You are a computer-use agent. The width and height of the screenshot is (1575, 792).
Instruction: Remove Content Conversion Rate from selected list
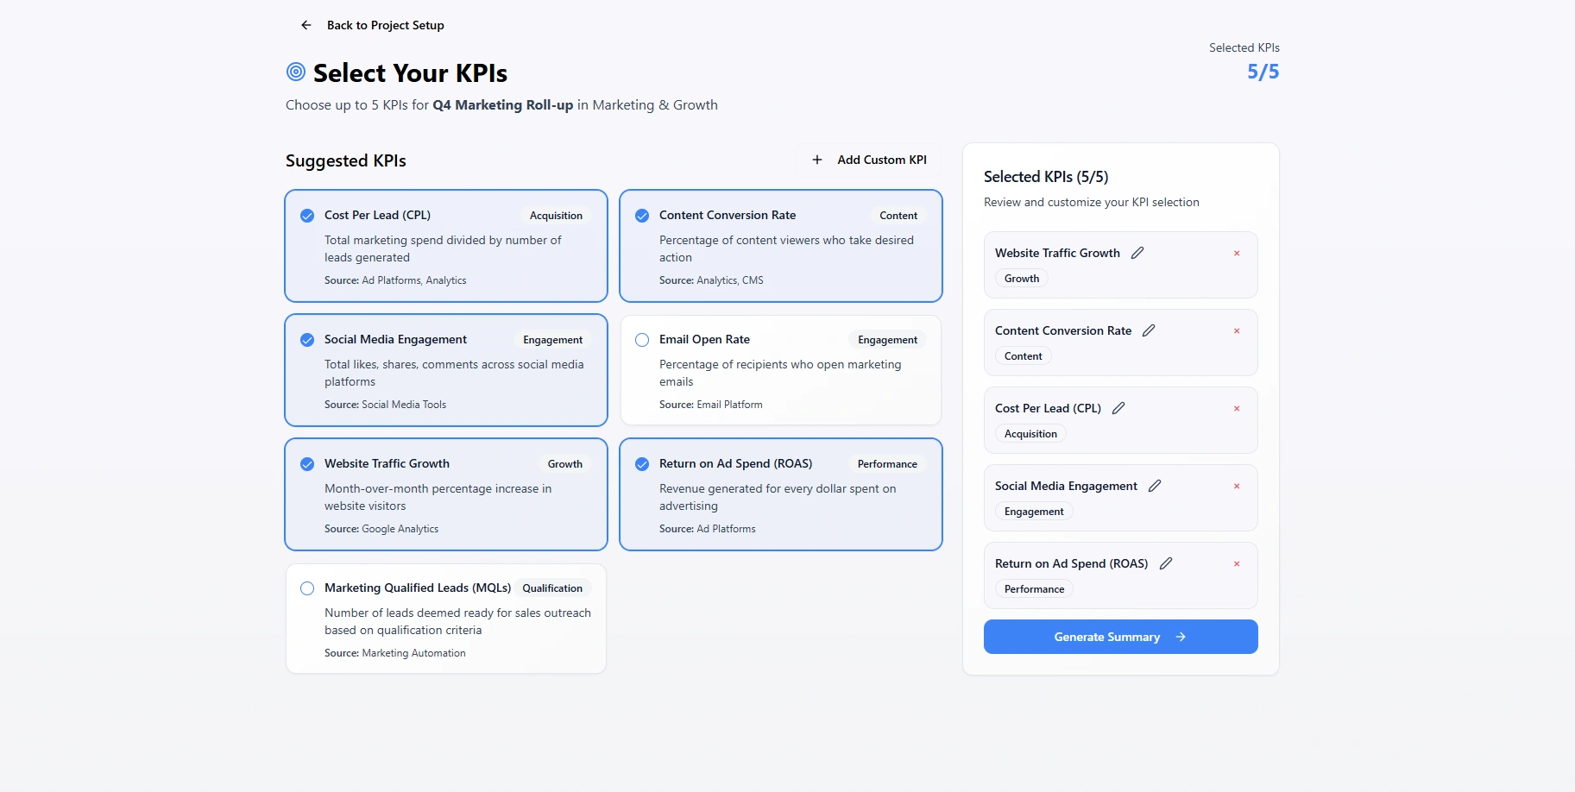click(x=1237, y=331)
